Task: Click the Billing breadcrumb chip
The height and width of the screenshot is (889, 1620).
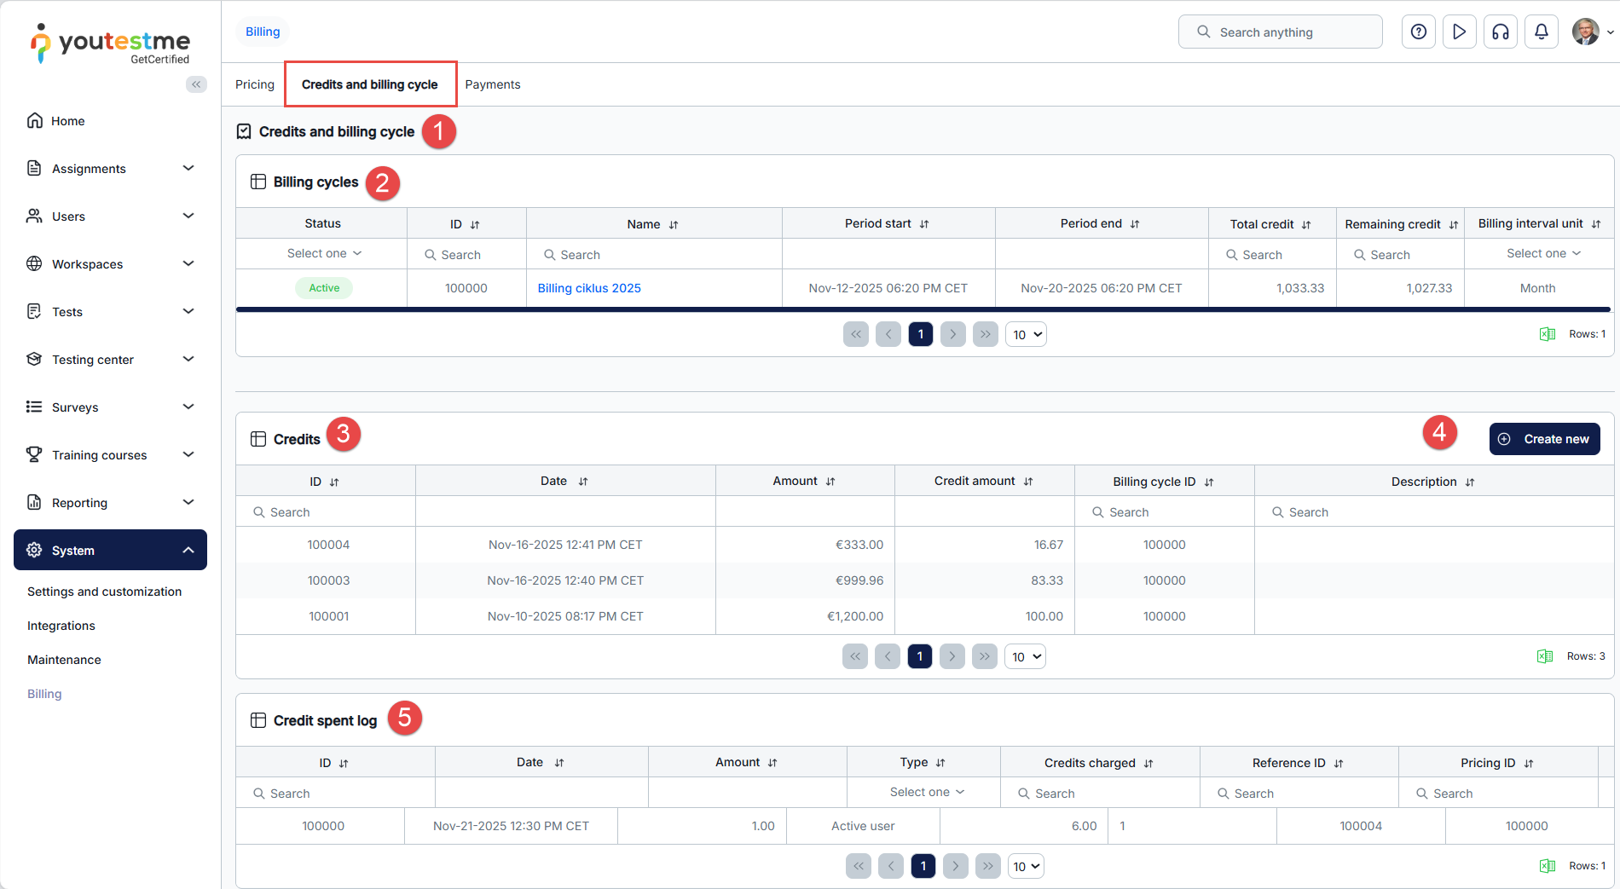Action: (263, 32)
